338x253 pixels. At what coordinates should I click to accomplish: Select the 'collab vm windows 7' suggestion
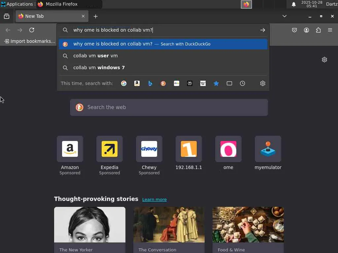tap(164, 68)
